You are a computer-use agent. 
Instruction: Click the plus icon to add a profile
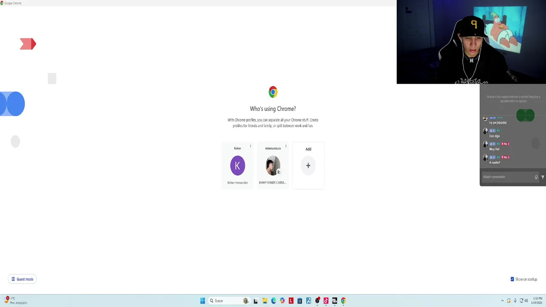coord(308,165)
